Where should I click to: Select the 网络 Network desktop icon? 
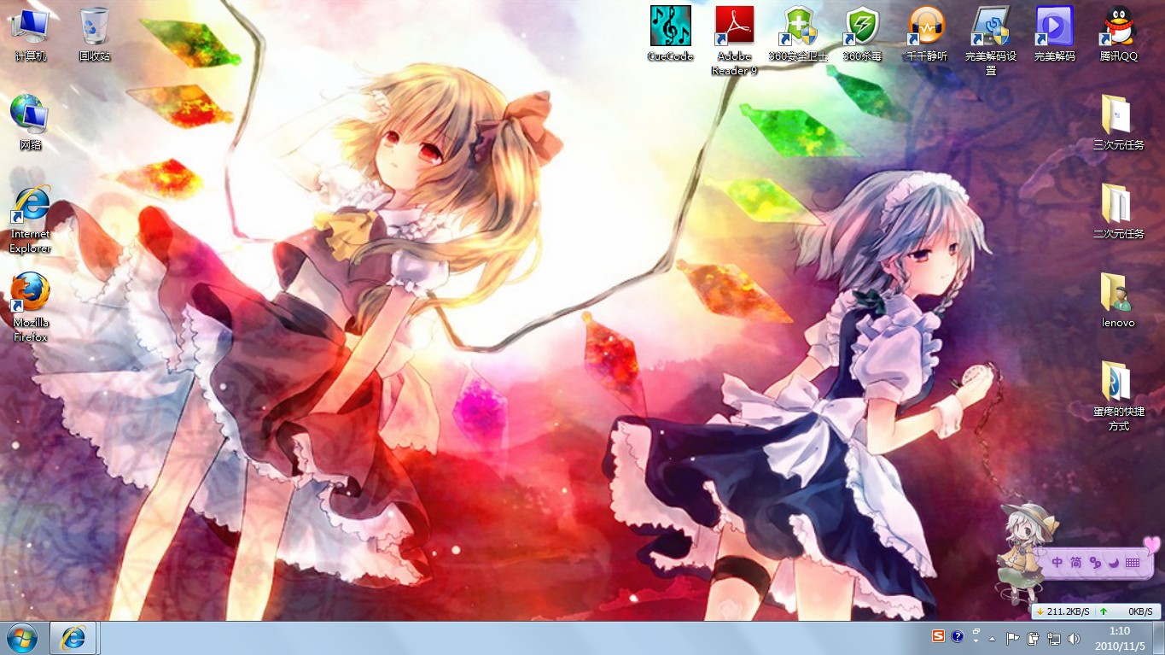coord(31,121)
